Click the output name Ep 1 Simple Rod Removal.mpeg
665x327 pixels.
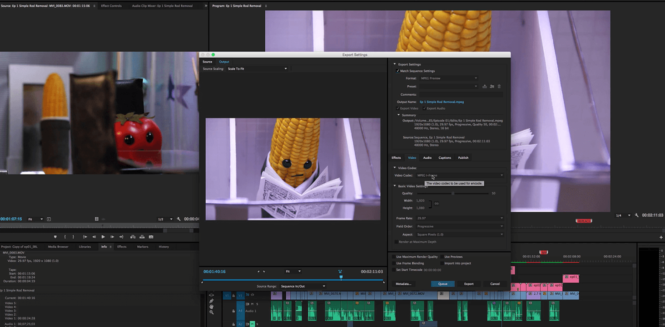coord(442,102)
